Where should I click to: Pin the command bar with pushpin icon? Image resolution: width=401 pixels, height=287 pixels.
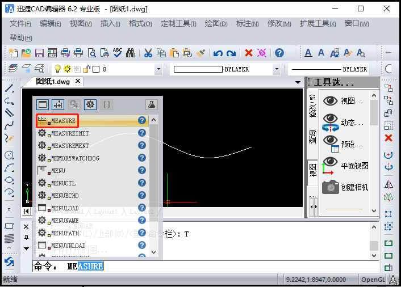click(x=26, y=238)
